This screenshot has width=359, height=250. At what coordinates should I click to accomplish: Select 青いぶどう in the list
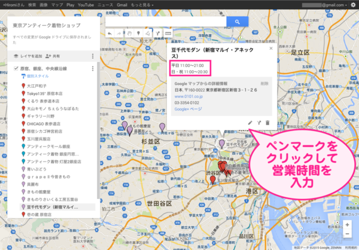pos(36,169)
